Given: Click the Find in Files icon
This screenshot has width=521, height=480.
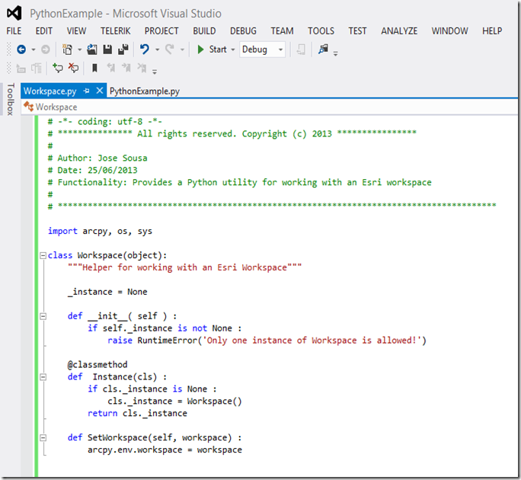Looking at the screenshot, I should click(323, 50).
